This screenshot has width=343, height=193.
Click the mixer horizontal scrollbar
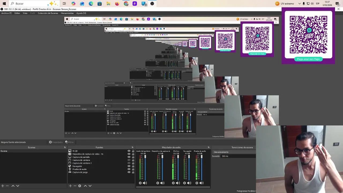pos(173,187)
